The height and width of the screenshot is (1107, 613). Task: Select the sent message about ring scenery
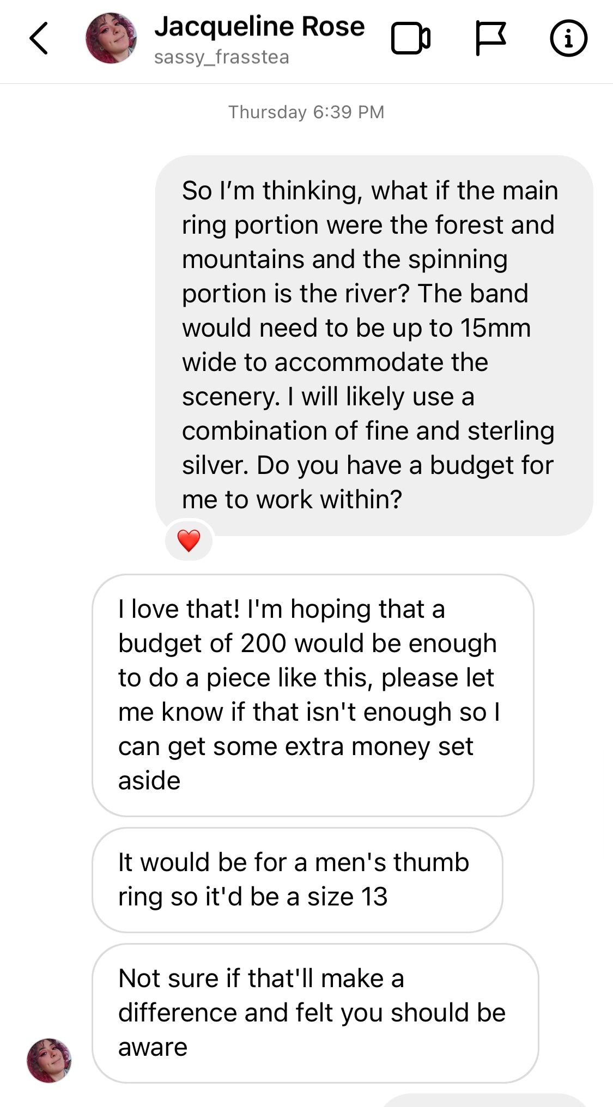pos(374,345)
